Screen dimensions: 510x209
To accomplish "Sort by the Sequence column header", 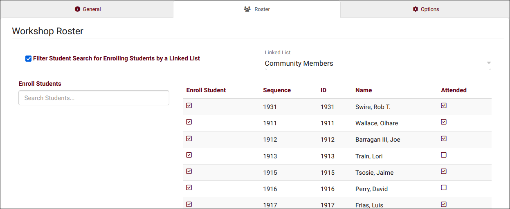I will [x=277, y=90].
